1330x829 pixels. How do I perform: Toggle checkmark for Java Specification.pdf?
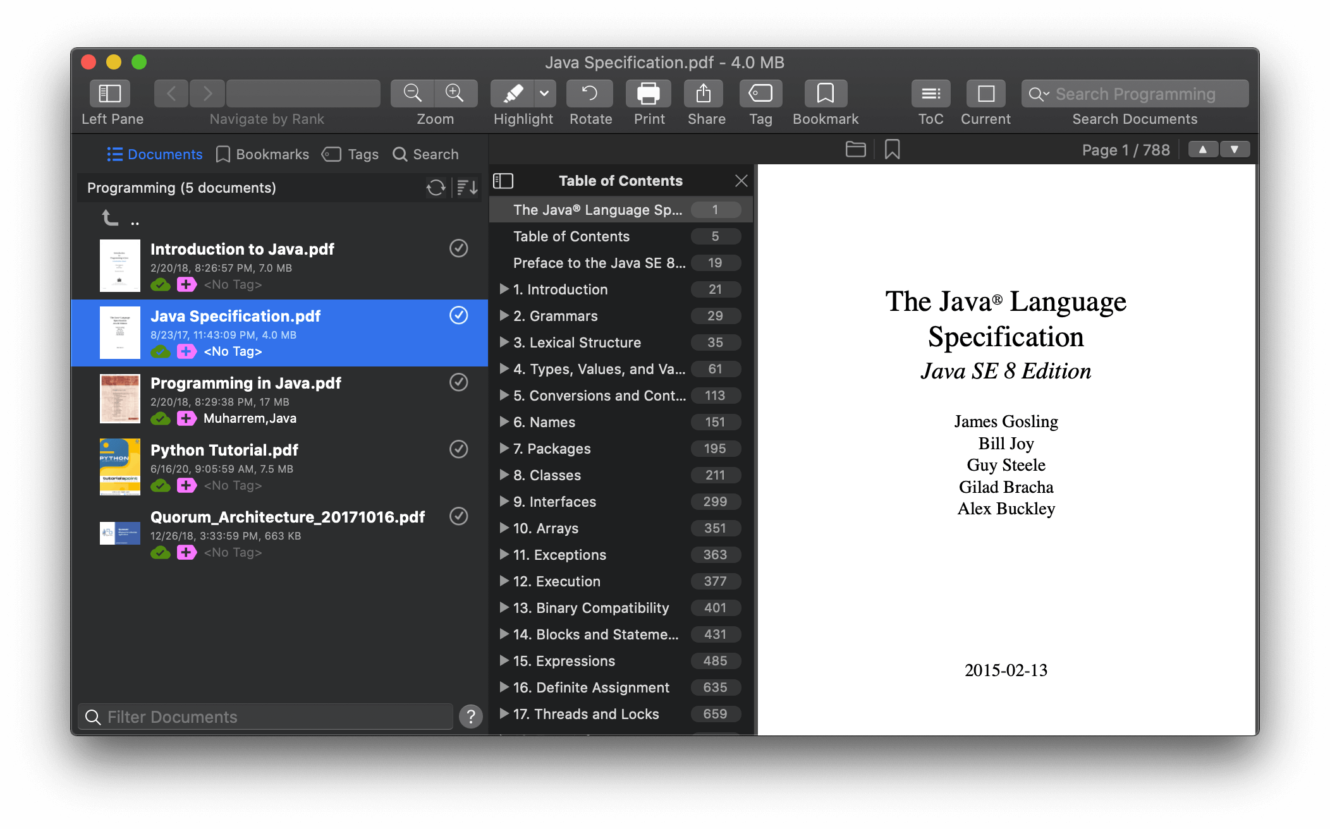458,315
